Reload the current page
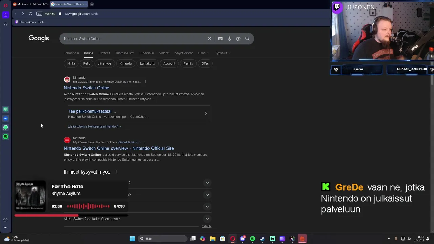 [x=31, y=14]
